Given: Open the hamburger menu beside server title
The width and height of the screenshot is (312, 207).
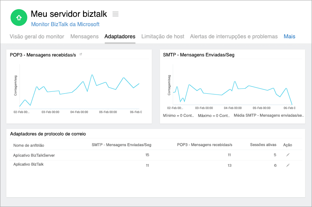Looking at the screenshot, I should click(115, 14).
